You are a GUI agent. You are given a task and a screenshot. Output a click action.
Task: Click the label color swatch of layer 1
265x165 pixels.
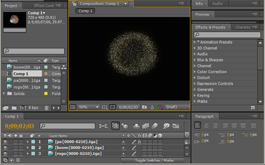pos(33,142)
